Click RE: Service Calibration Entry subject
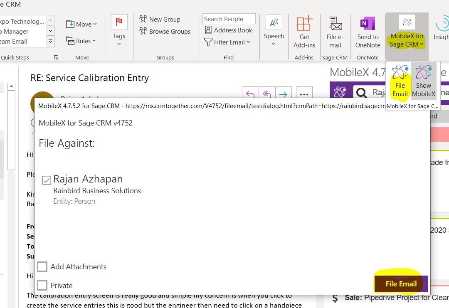449x308 pixels. point(90,78)
